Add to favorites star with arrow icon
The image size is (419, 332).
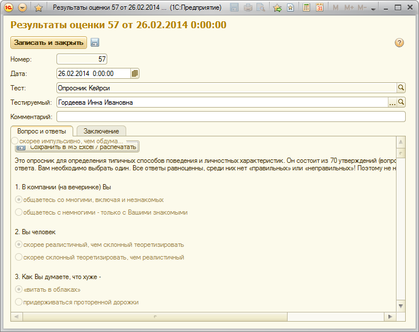point(278,7)
